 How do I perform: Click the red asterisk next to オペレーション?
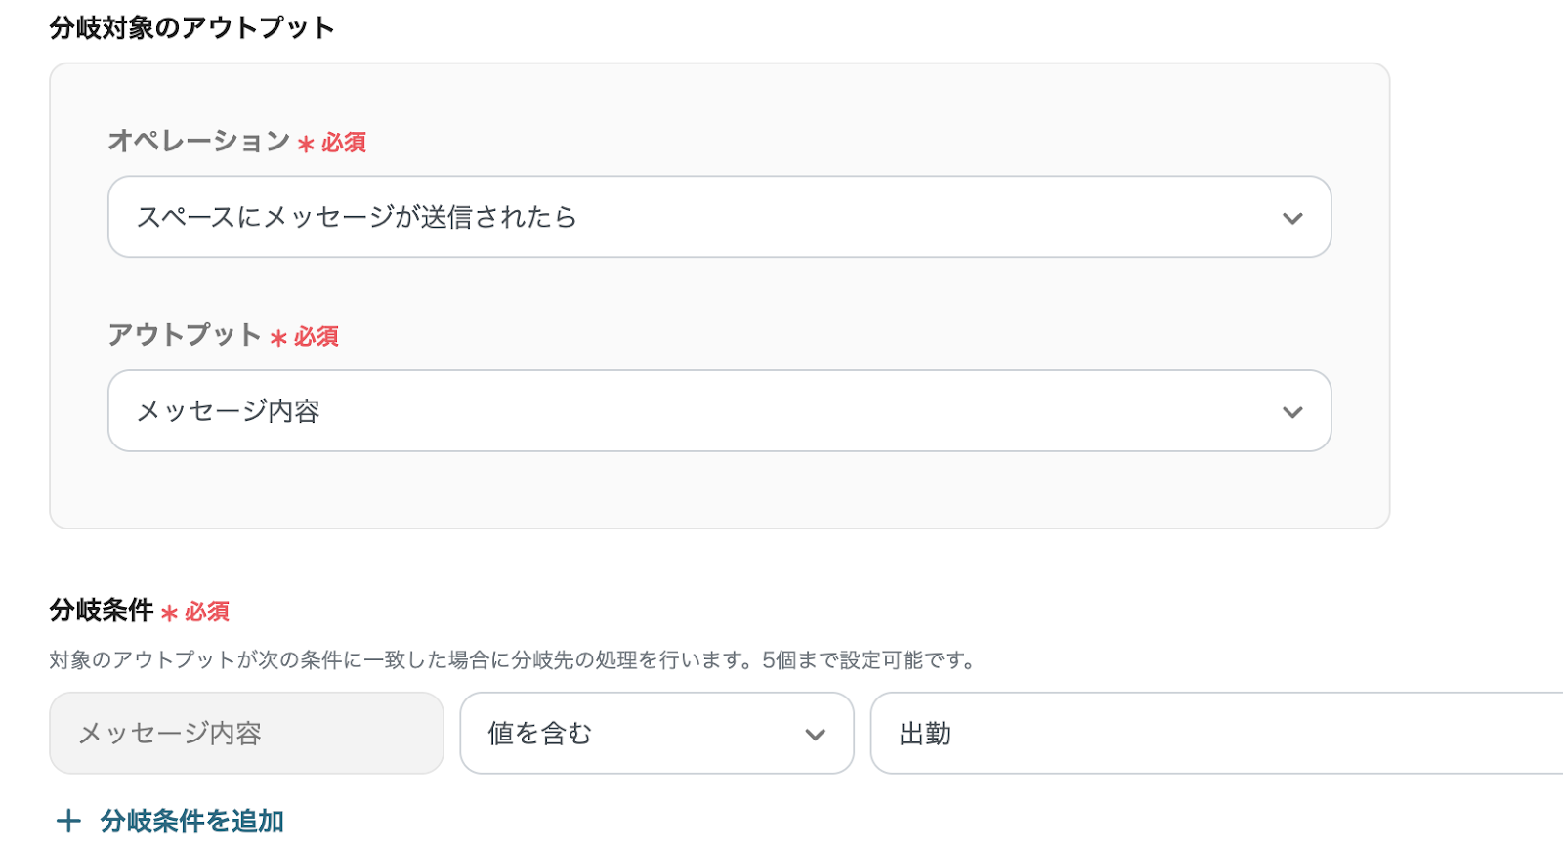tap(306, 145)
